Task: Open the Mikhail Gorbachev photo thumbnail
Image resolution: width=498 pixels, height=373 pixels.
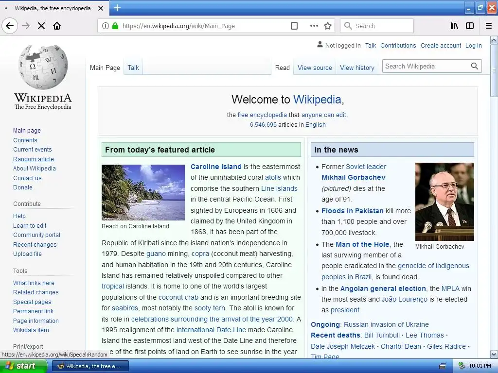Action: click(x=445, y=202)
